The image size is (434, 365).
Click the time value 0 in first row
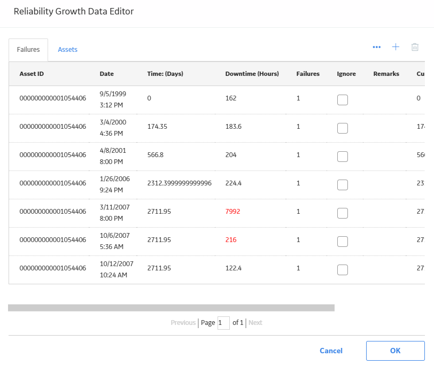tap(149, 98)
